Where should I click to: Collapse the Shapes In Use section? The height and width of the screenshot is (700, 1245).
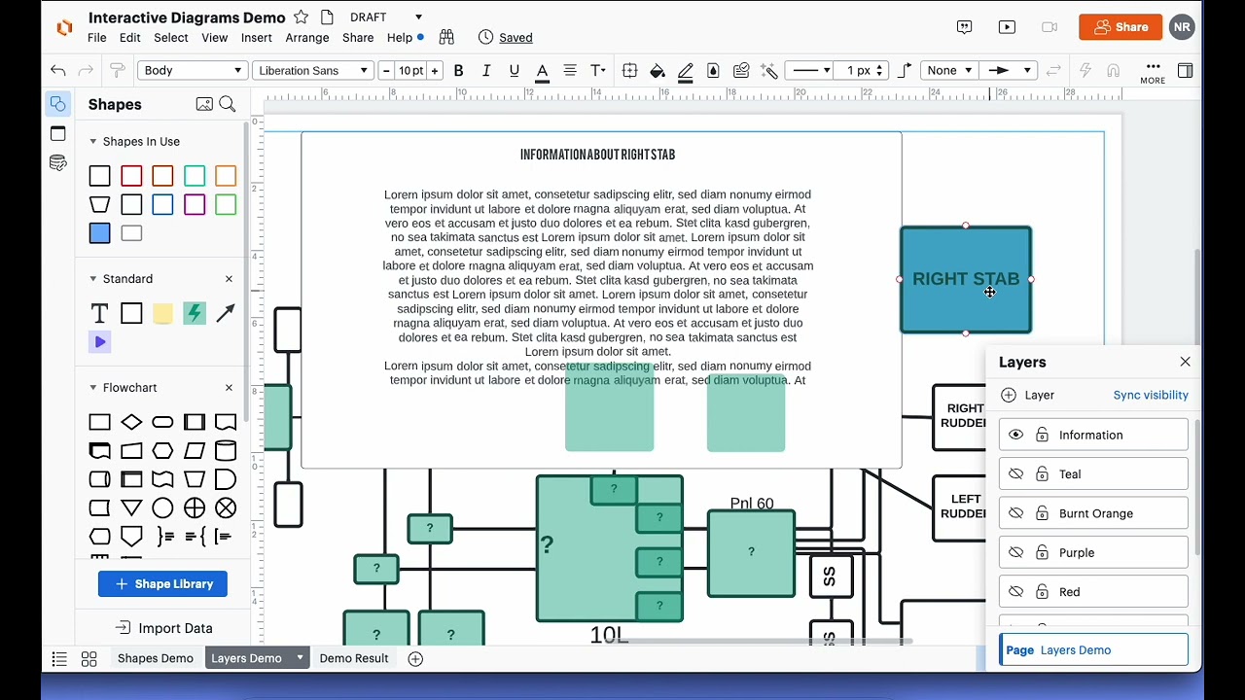[93, 141]
